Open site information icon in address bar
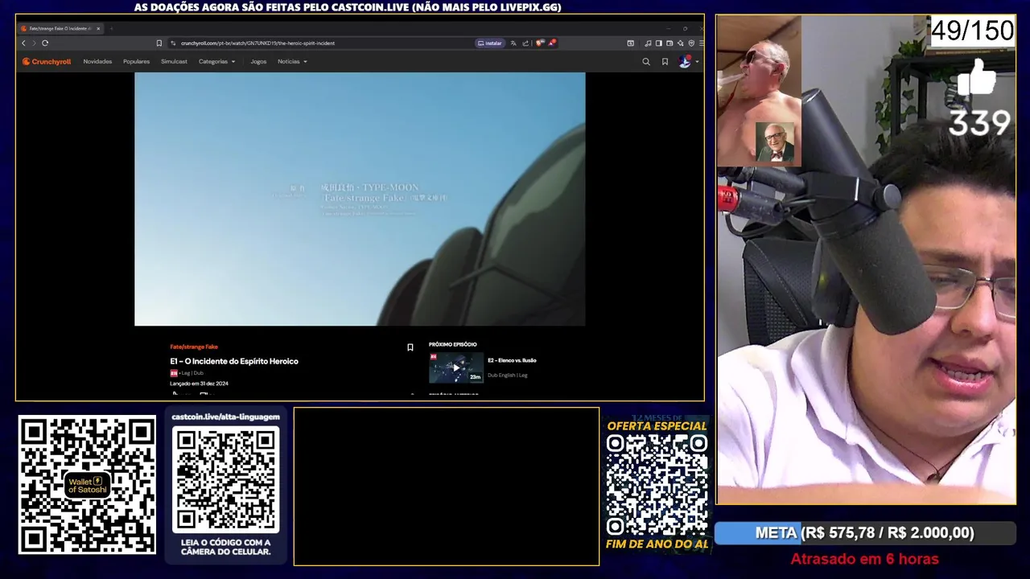1030x579 pixels. [x=173, y=43]
